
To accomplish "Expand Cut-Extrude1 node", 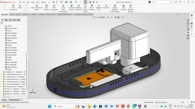I will [x=3, y=36].
